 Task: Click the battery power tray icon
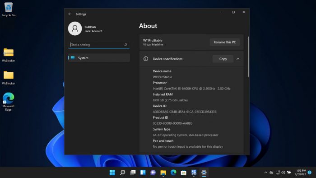(x=289, y=173)
